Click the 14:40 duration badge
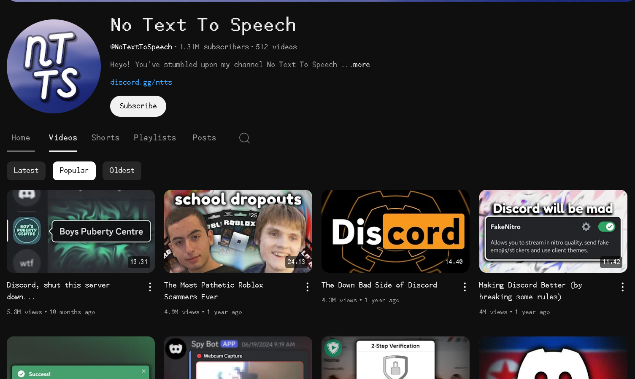635x379 pixels. 454,262
